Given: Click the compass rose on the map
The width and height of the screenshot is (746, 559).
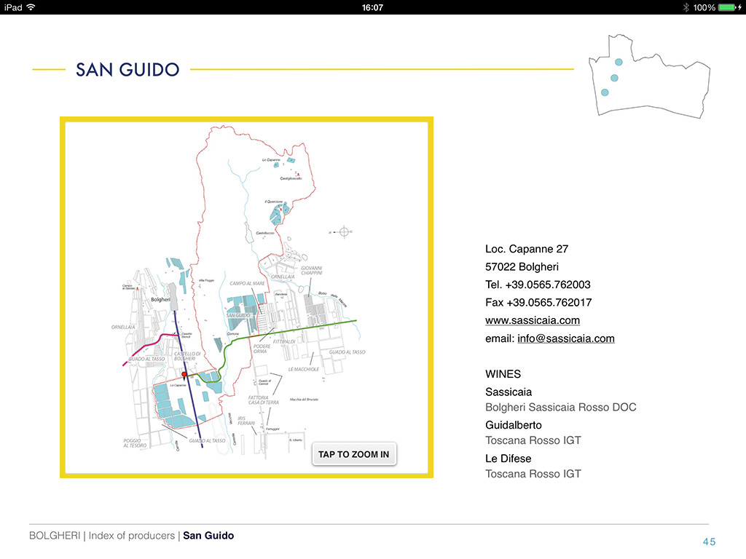Looking at the screenshot, I should click(345, 231).
